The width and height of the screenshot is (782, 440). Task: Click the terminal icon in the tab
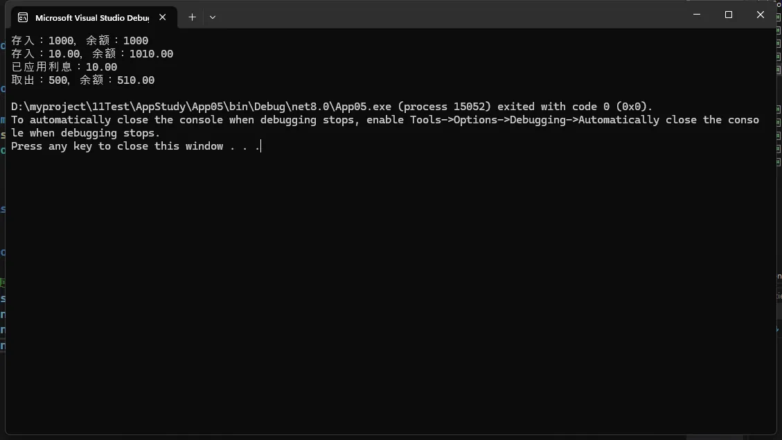[x=23, y=17]
